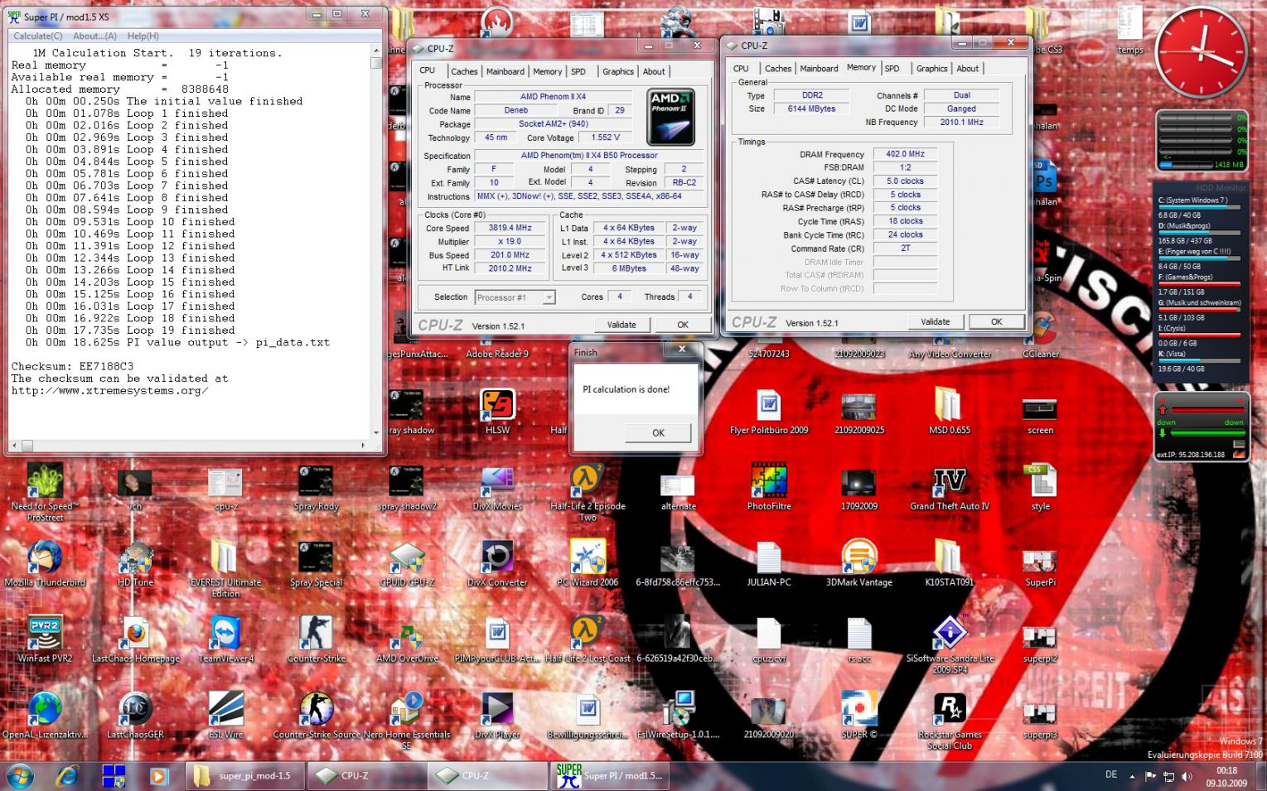
Task: Switch to super_pi_mod-1.5 taskbar folder
Action: click(x=244, y=776)
